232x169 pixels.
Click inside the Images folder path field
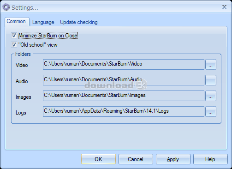pyautogui.click(x=124, y=96)
